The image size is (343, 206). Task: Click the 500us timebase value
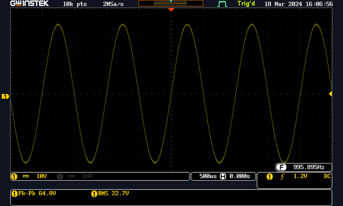208,176
